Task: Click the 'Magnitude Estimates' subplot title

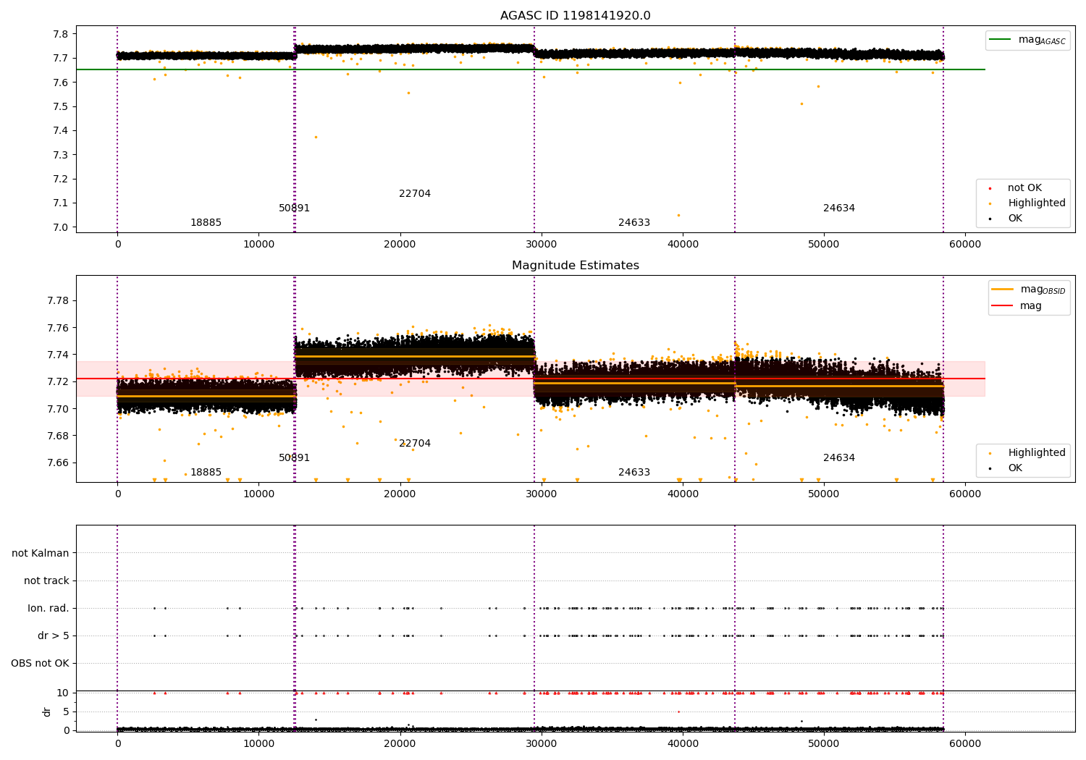Action: point(575,266)
